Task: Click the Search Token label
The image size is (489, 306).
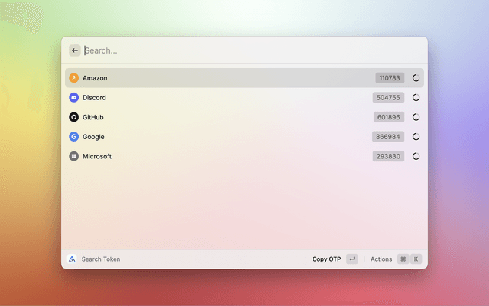Action: 101,259
